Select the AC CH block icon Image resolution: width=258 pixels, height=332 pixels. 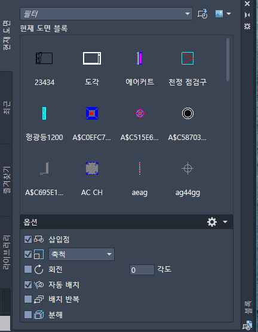point(92,169)
